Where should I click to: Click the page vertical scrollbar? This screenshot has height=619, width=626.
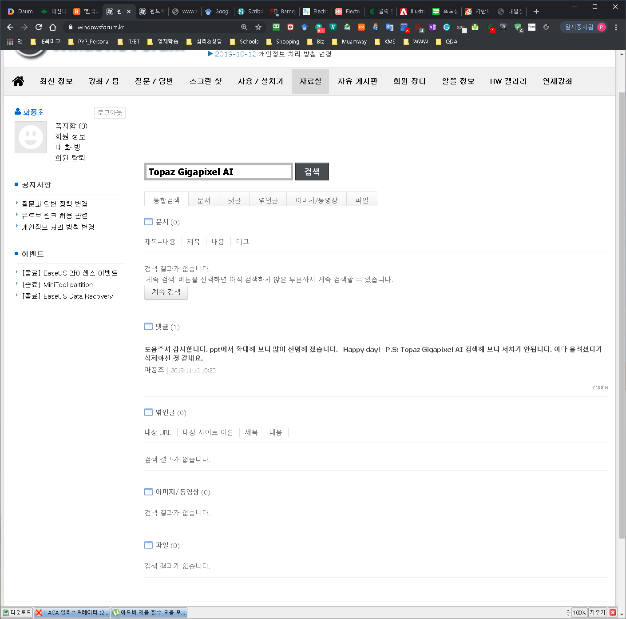point(621,315)
